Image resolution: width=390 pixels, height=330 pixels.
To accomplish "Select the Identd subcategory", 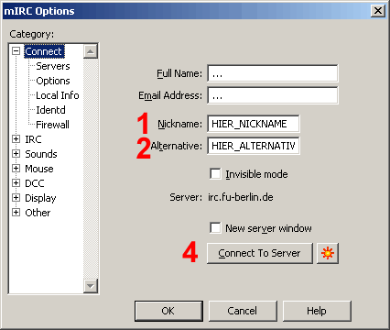I will click(x=50, y=110).
